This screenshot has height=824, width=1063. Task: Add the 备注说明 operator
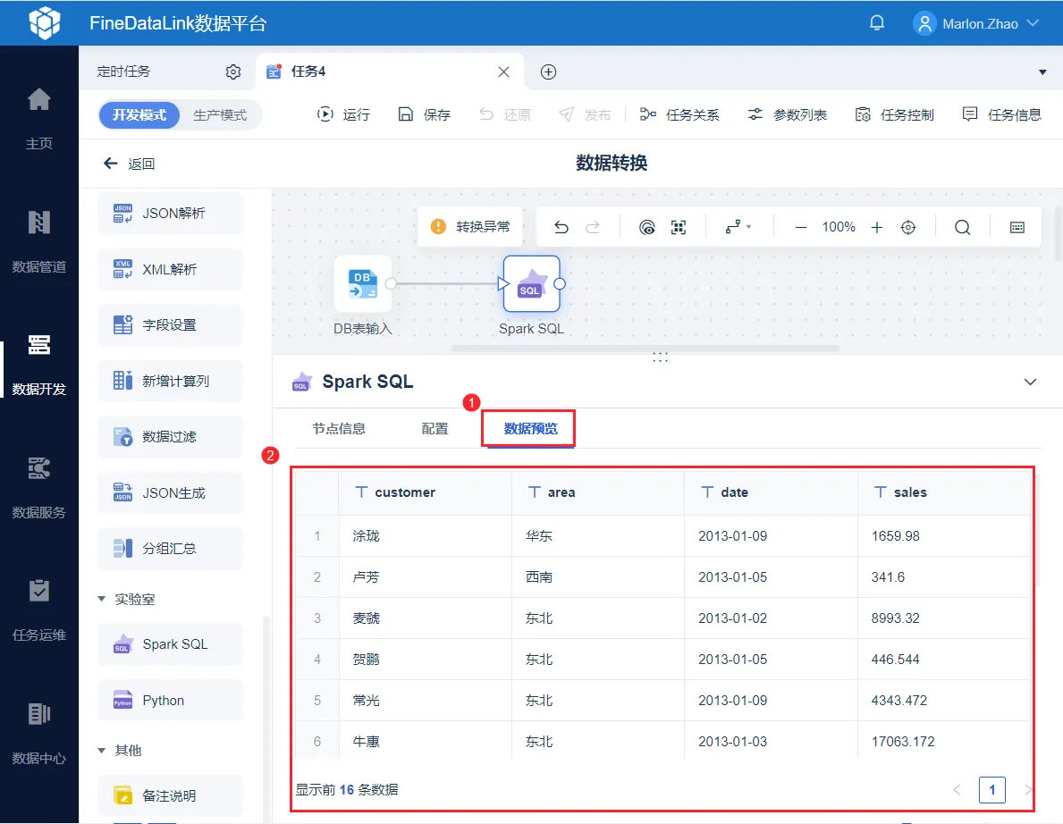170,795
